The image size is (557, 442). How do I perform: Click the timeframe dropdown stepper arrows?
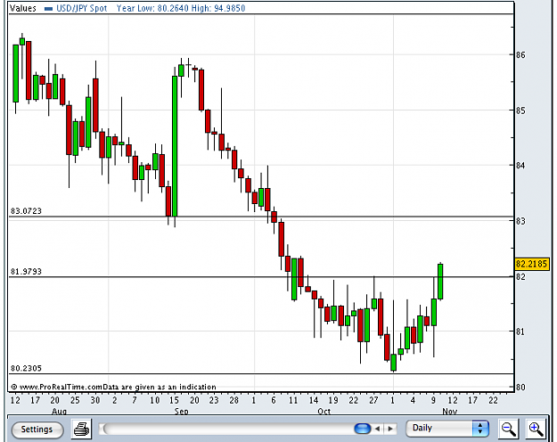click(x=480, y=429)
